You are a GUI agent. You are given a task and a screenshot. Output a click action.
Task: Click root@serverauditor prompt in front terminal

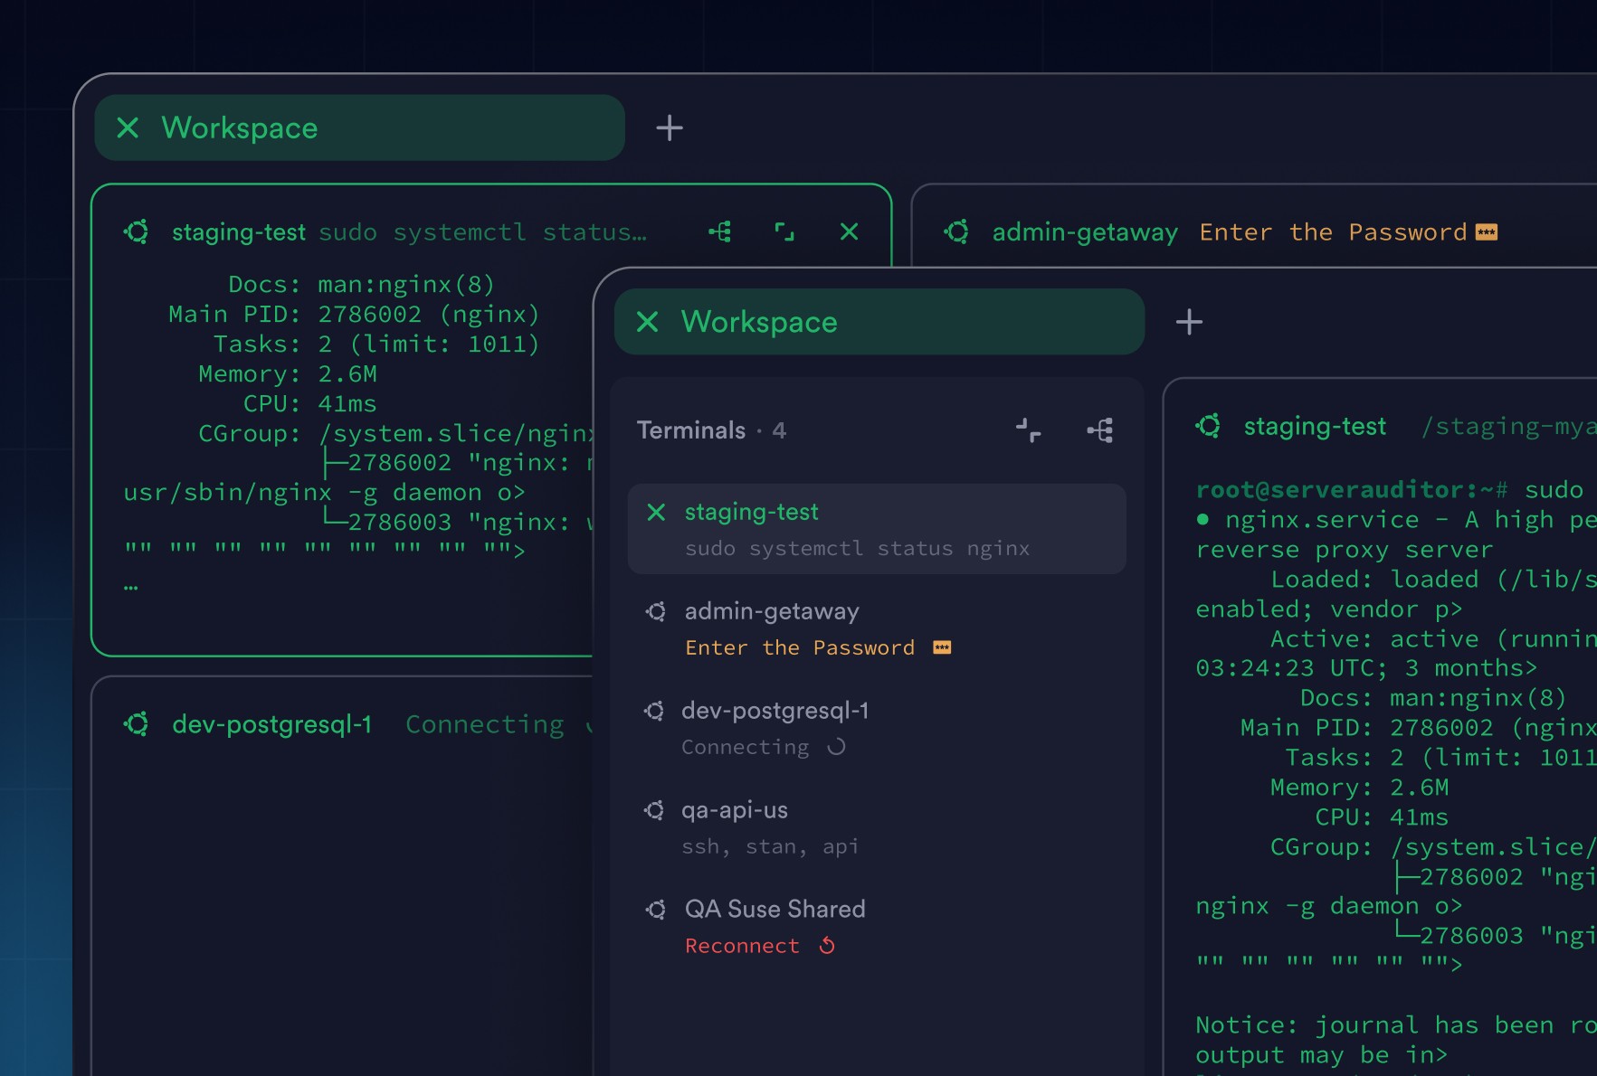coord(1352,490)
